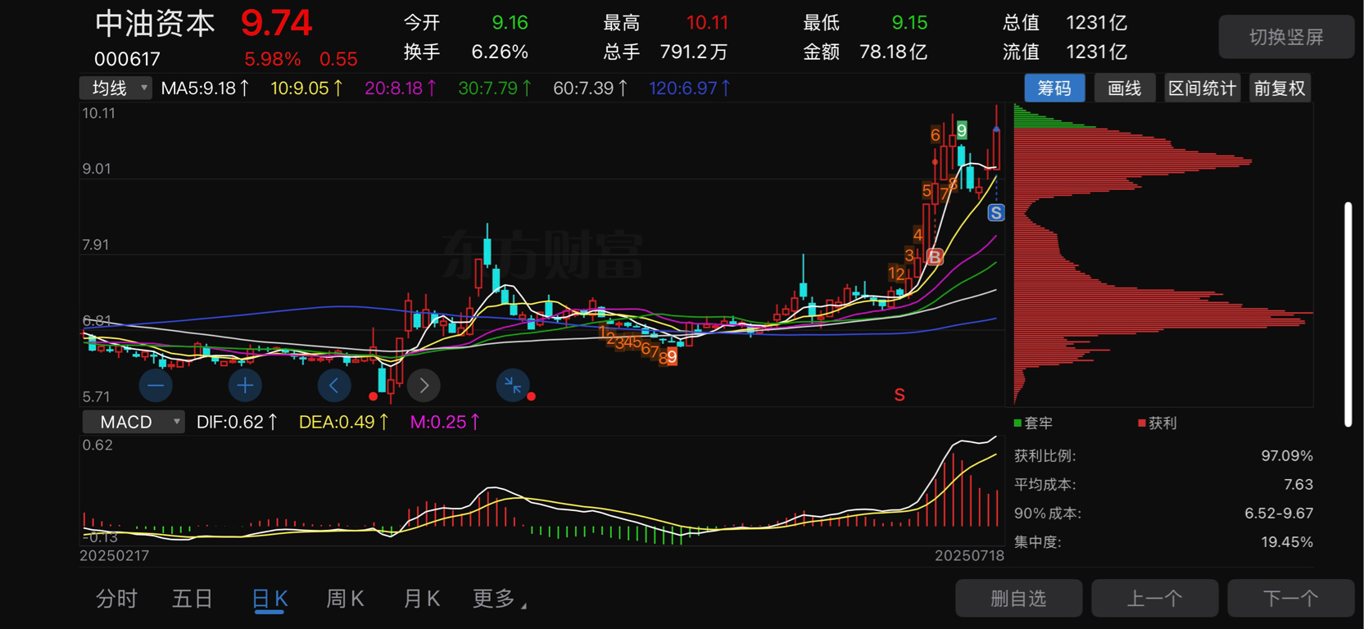1364x629 pixels.
Task: Tap the green 套牢 legend item
Action: coord(1033,423)
